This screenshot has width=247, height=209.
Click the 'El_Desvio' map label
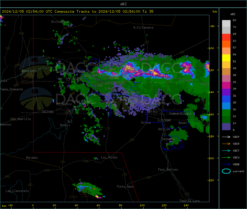[64, 104]
